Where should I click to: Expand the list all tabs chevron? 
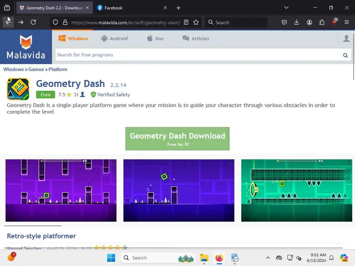tap(286, 8)
